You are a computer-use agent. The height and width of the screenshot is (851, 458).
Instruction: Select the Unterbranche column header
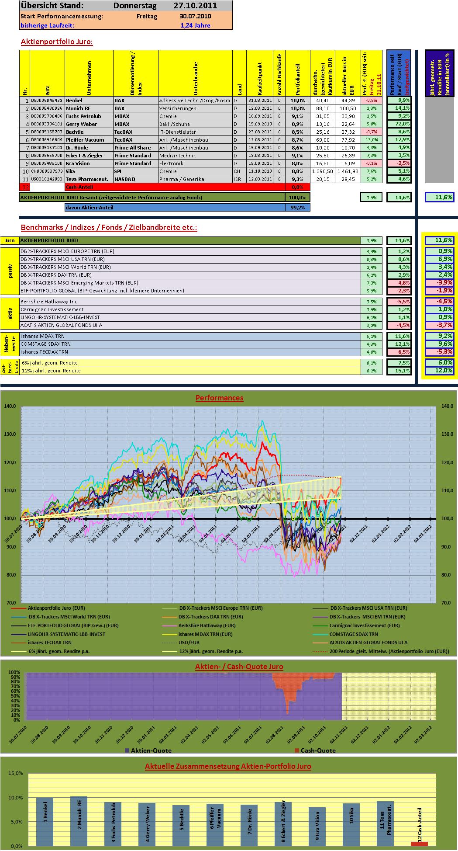point(195,73)
